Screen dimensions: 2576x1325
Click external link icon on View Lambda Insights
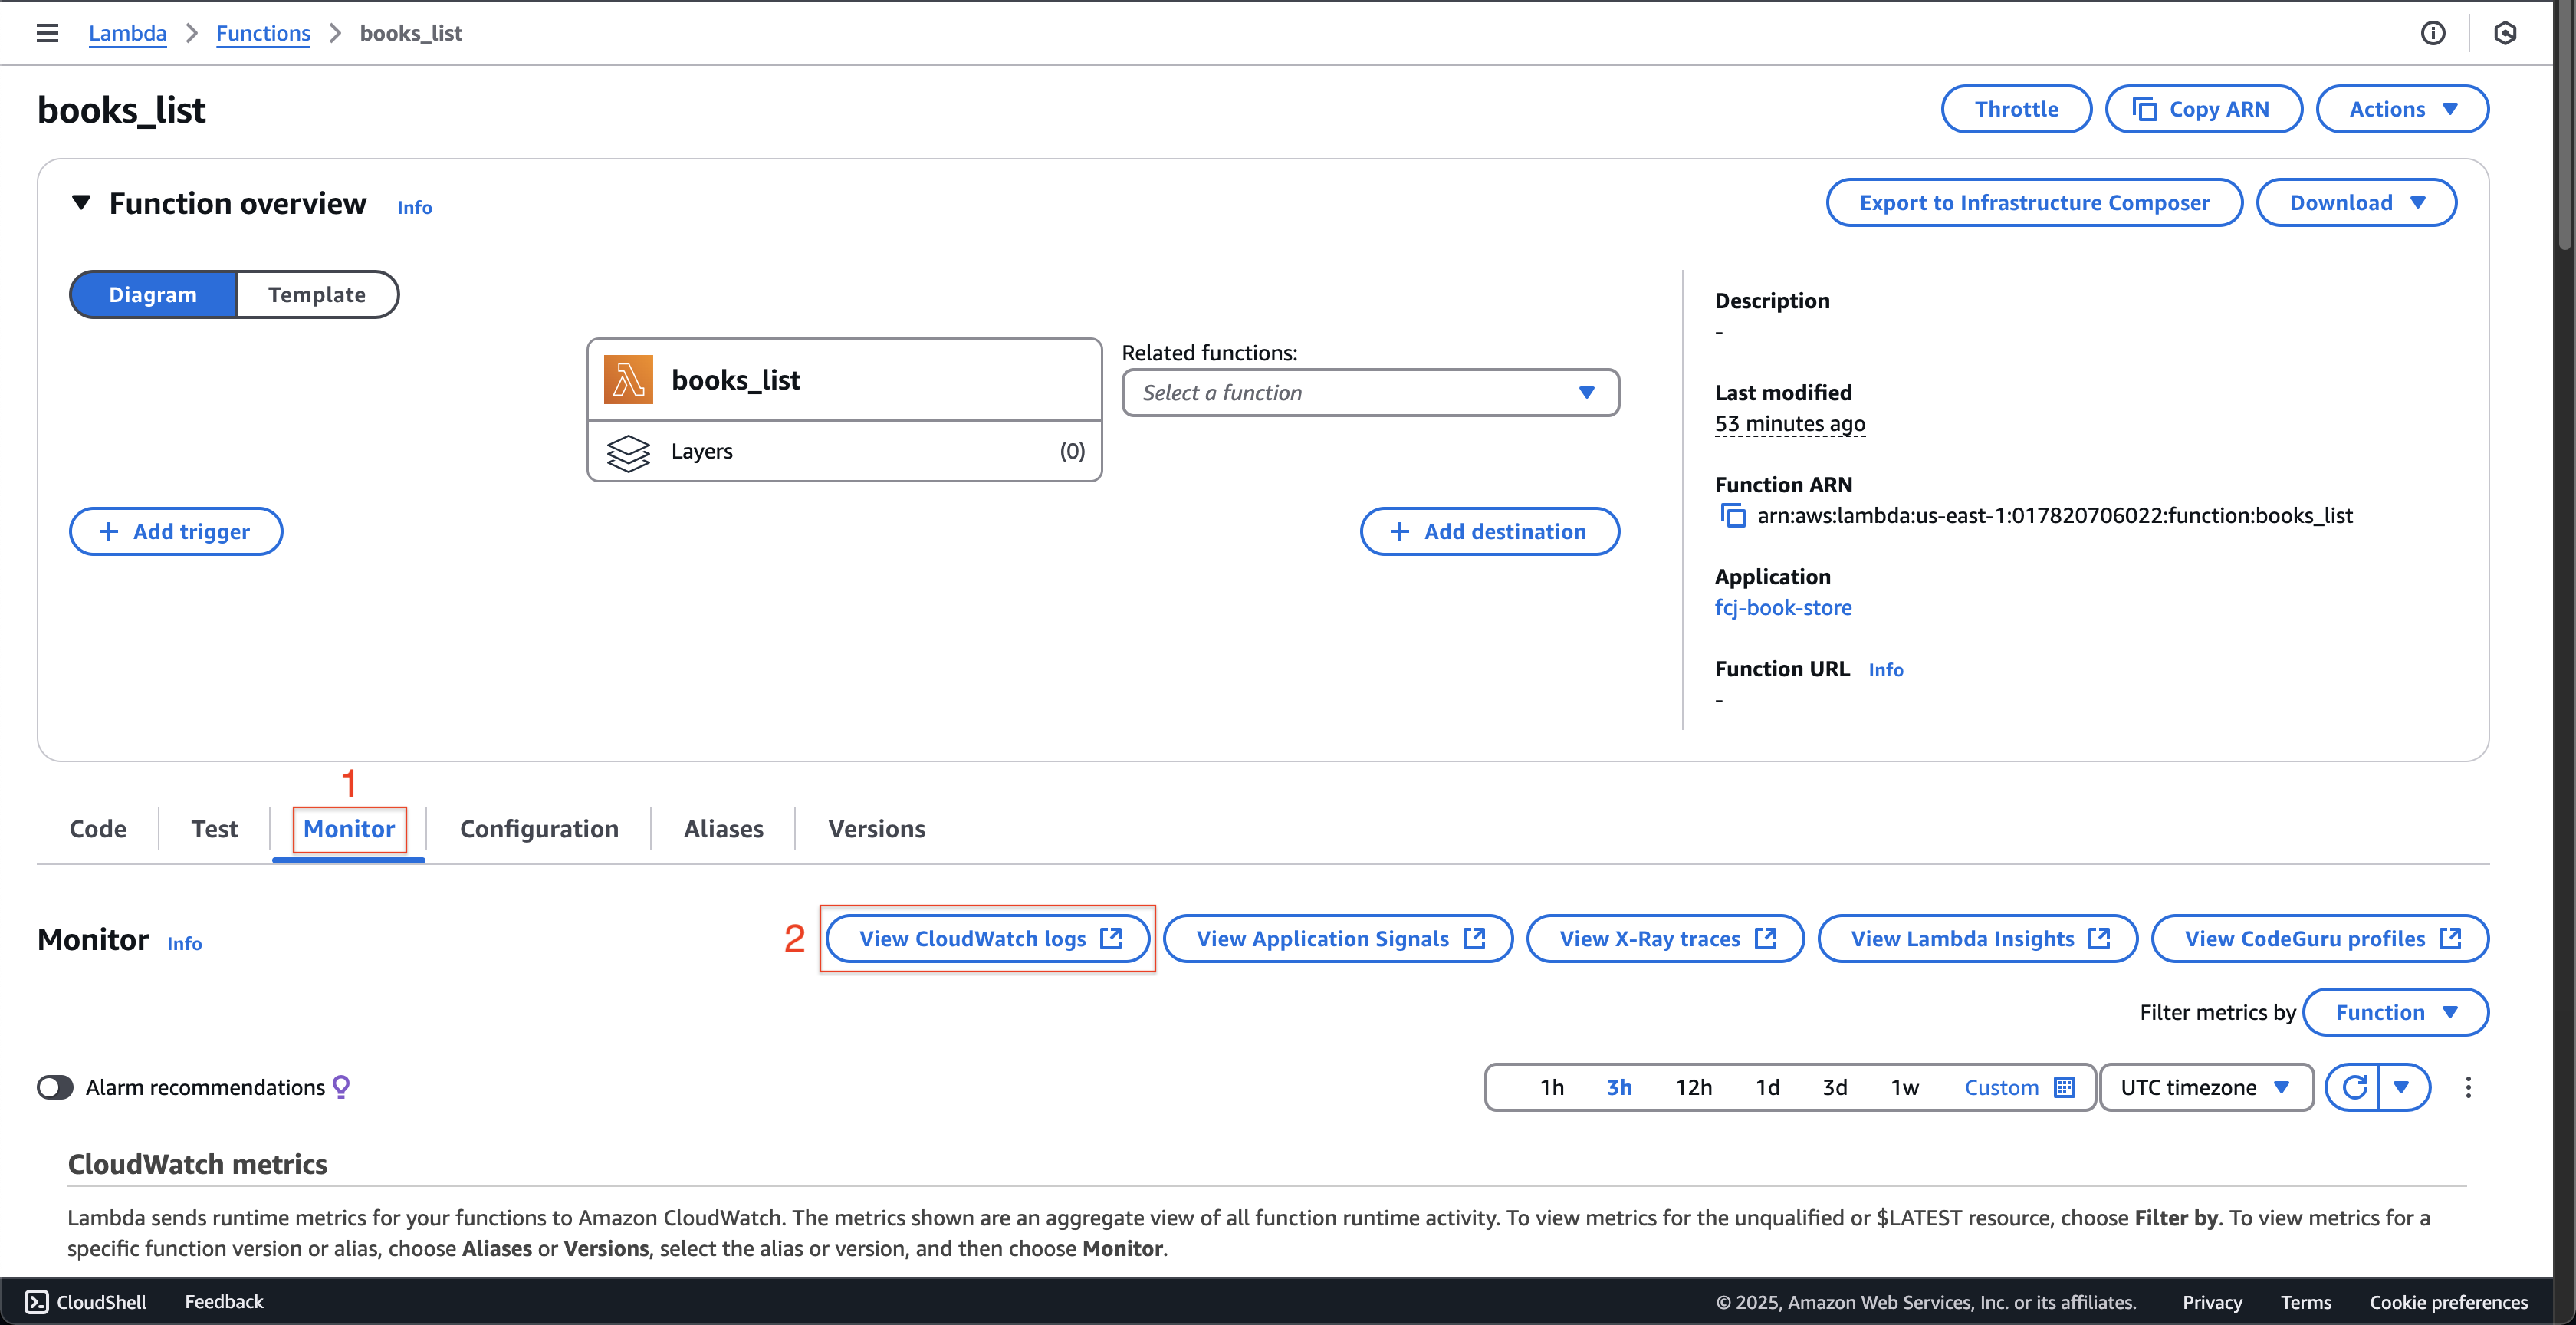click(2100, 938)
